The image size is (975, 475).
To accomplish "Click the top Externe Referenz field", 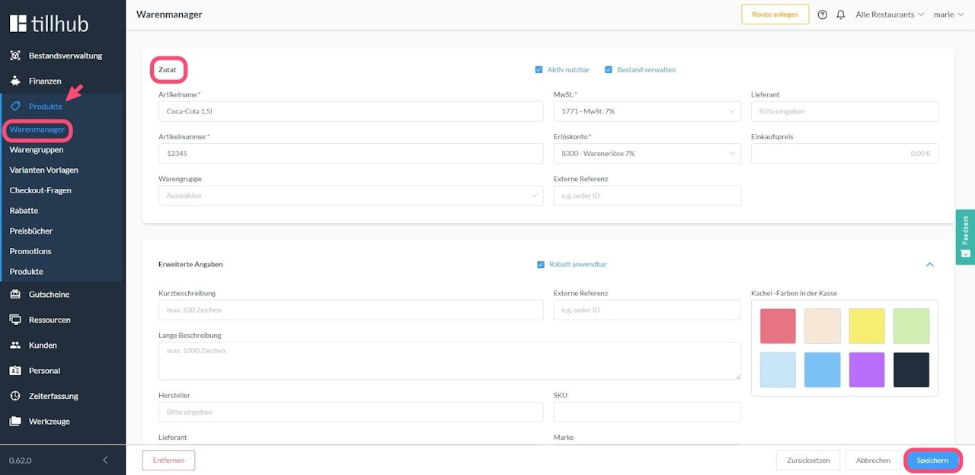I will pyautogui.click(x=647, y=196).
